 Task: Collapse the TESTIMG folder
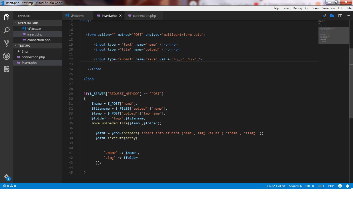click(x=24, y=45)
